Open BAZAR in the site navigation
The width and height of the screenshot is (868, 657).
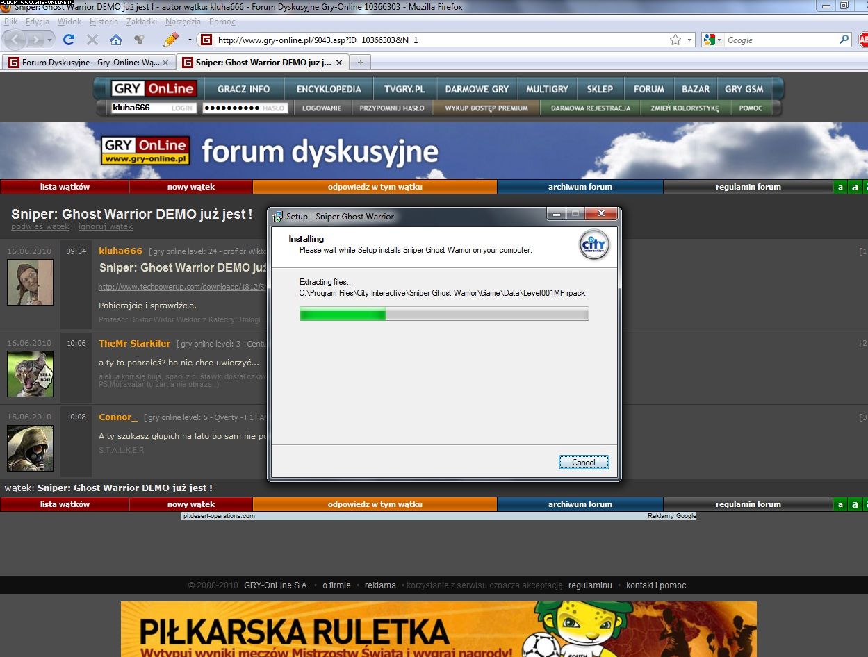click(696, 89)
